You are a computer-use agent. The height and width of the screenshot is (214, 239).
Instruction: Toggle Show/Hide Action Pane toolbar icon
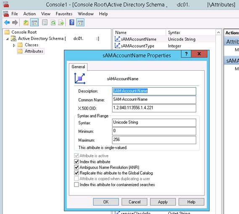(80, 23)
